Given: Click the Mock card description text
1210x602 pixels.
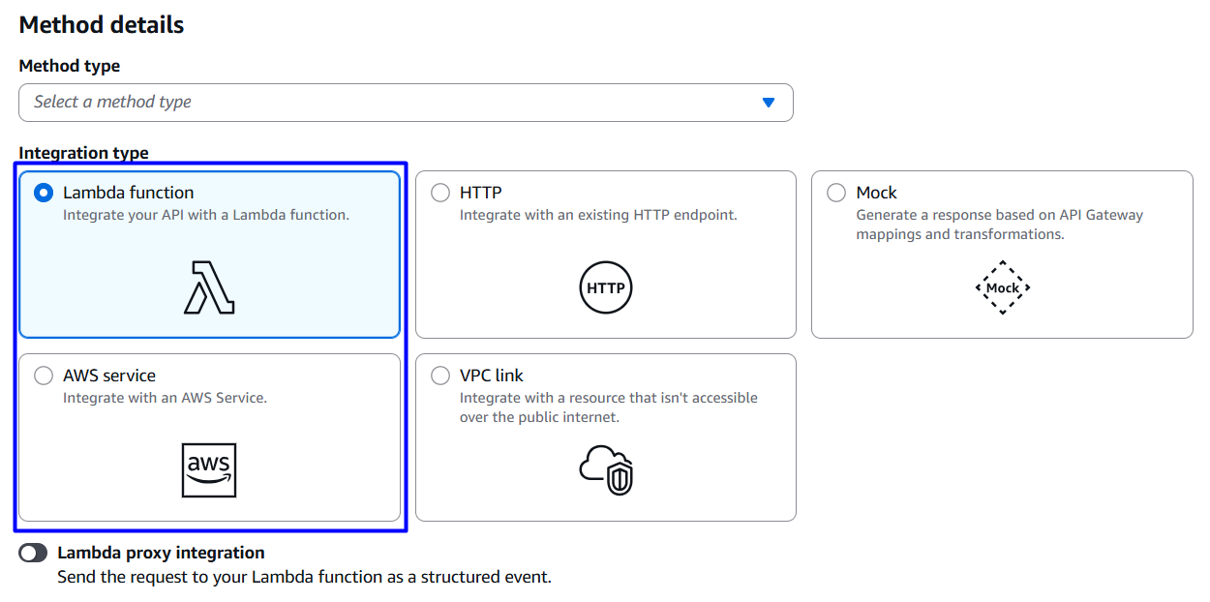Looking at the screenshot, I should pyautogui.click(x=999, y=225).
